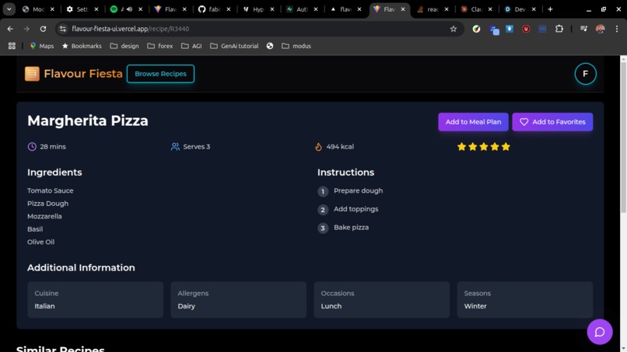Open the forex bookmarks folder
The width and height of the screenshot is (627, 352).
160,46
